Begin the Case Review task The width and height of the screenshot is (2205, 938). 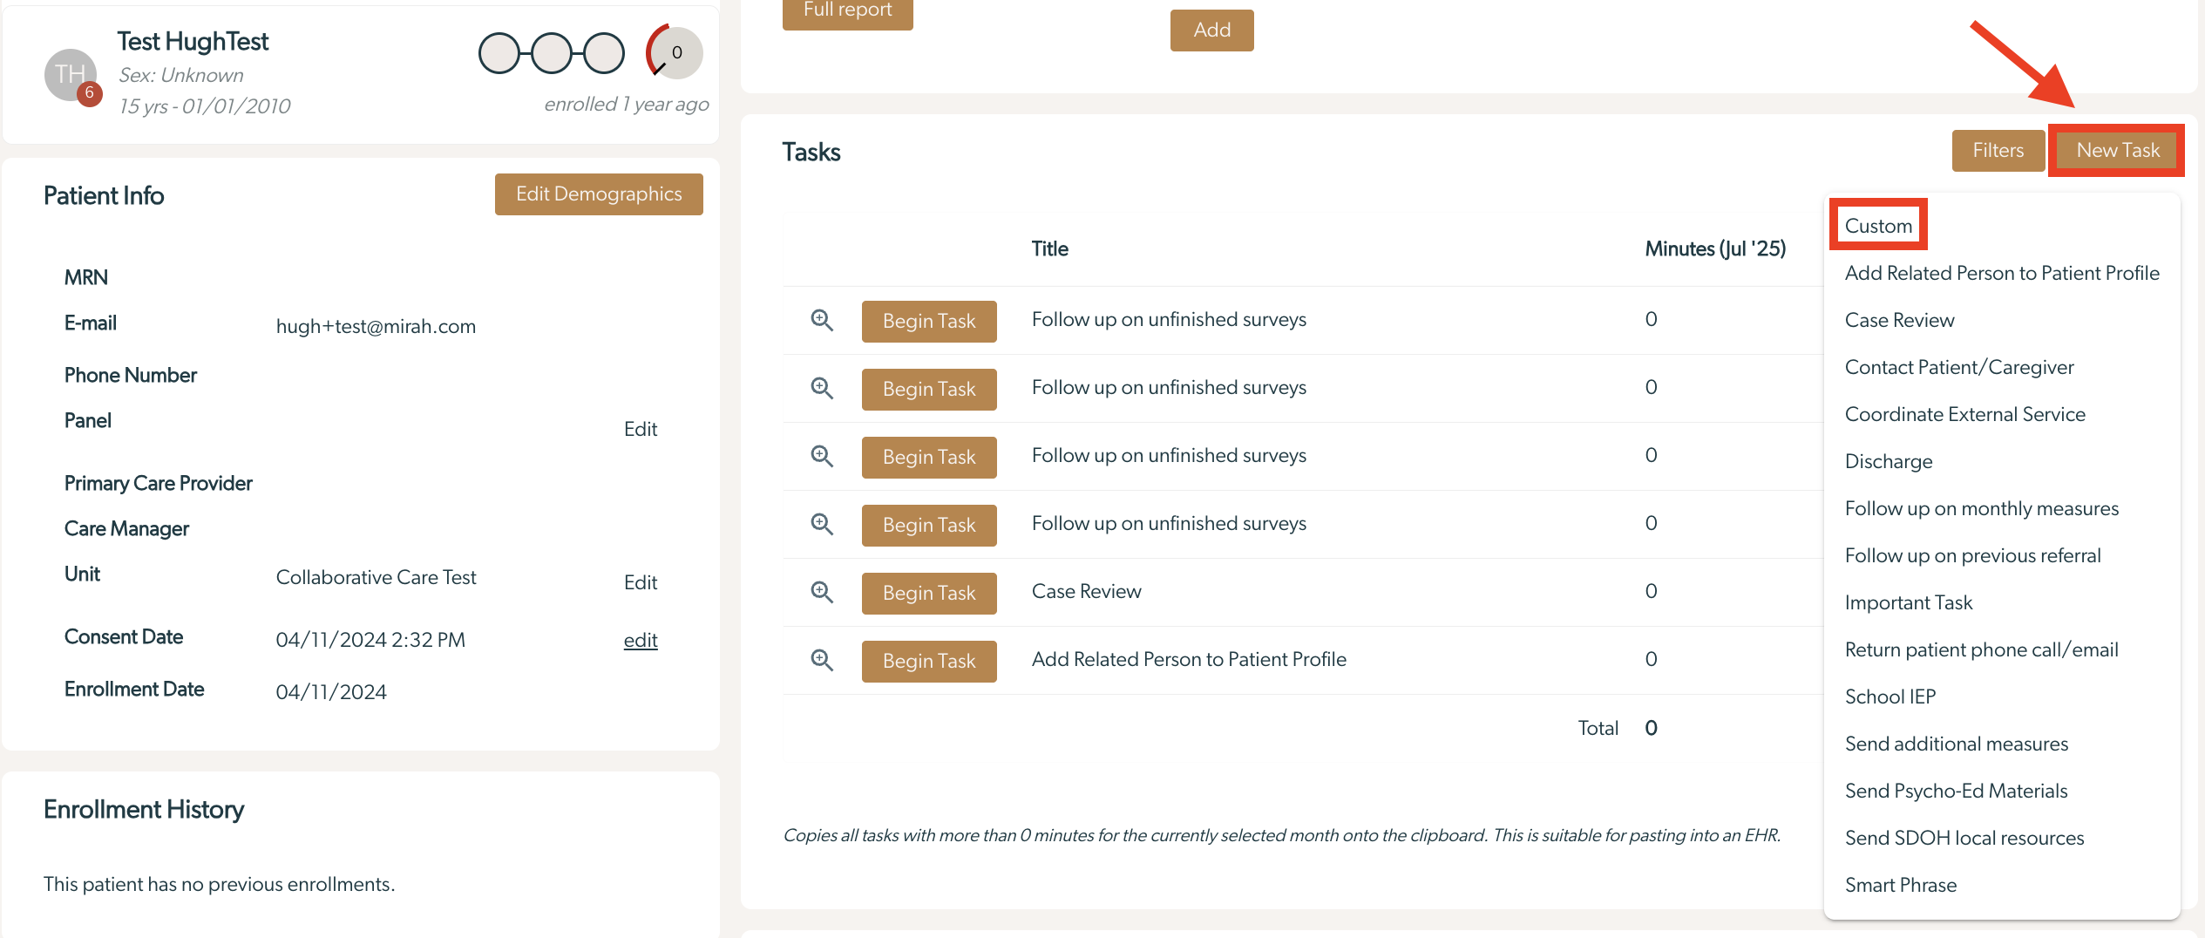pyautogui.click(x=929, y=593)
